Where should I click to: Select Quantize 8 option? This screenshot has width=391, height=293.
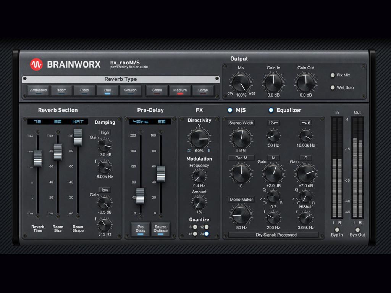pos(195,227)
